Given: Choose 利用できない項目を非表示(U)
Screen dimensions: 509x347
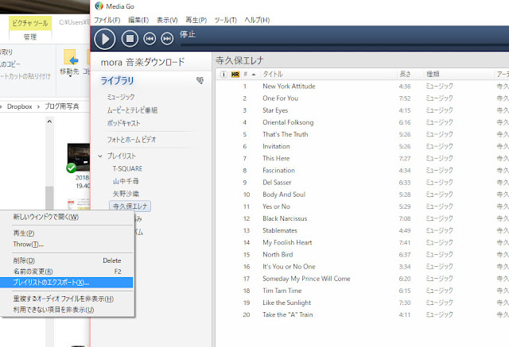Looking at the screenshot, I should pos(67,310).
